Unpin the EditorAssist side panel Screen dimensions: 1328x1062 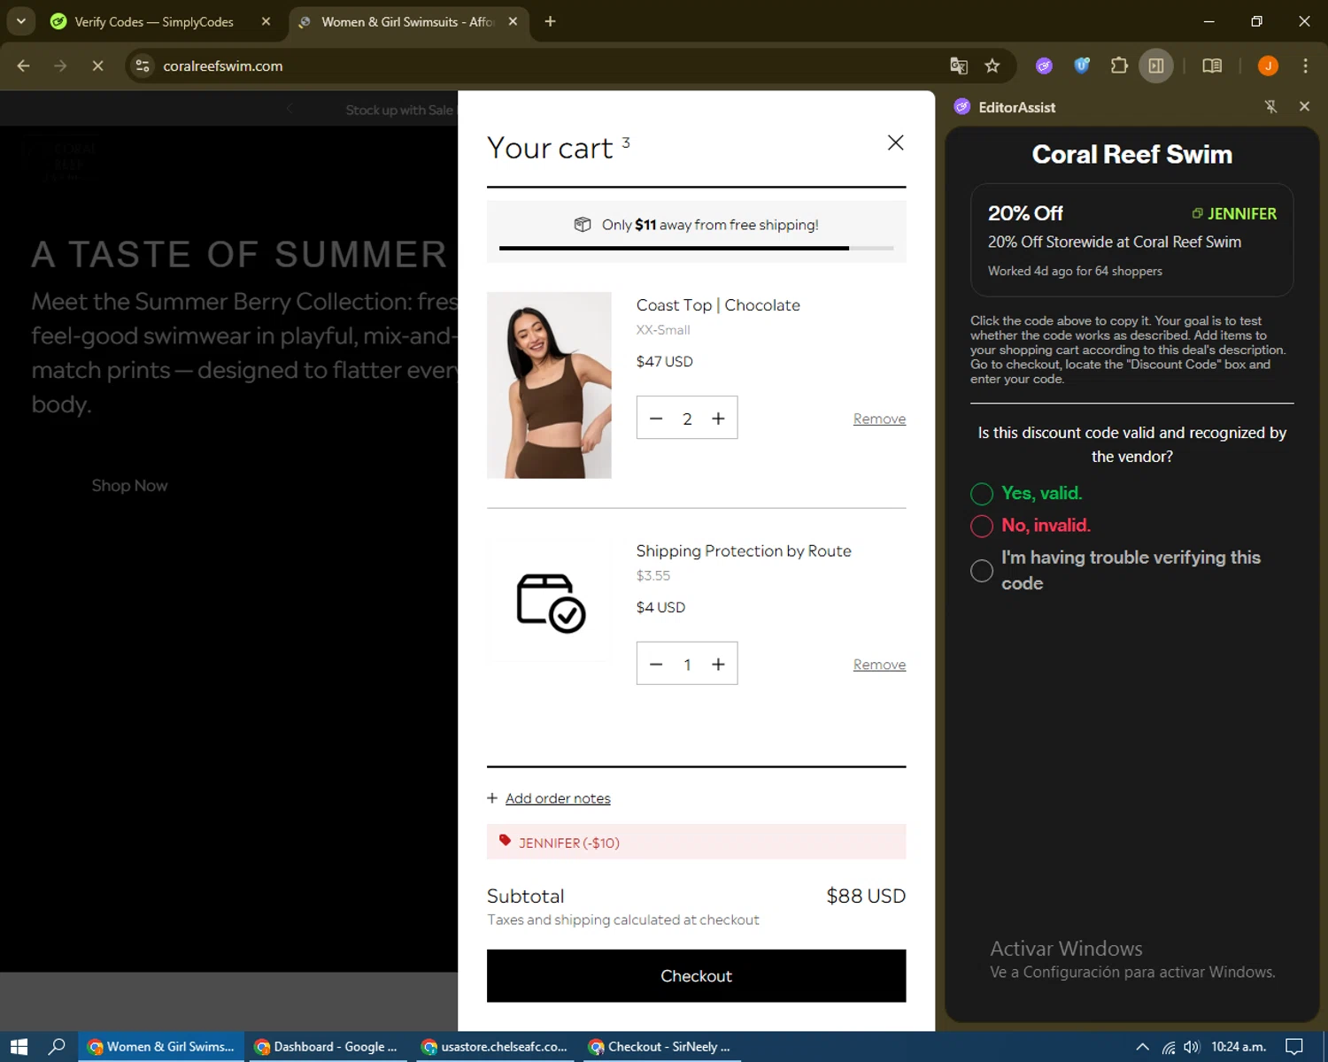[x=1270, y=107]
